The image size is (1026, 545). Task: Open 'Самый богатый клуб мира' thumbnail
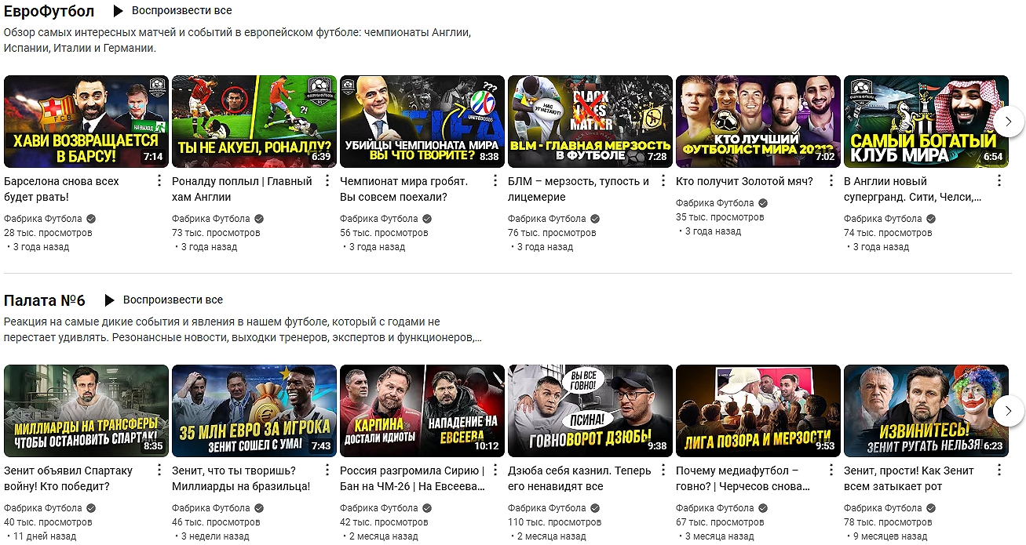[926, 122]
